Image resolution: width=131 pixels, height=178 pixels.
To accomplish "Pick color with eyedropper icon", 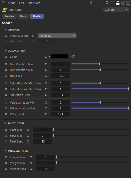I will [x=73, y=57].
